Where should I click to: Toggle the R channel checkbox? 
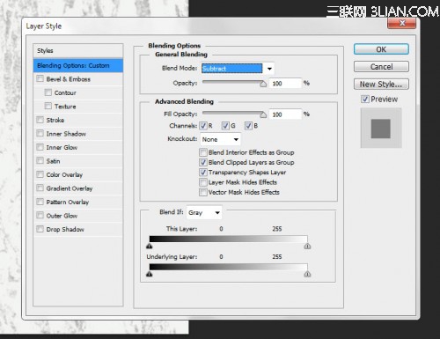point(203,126)
